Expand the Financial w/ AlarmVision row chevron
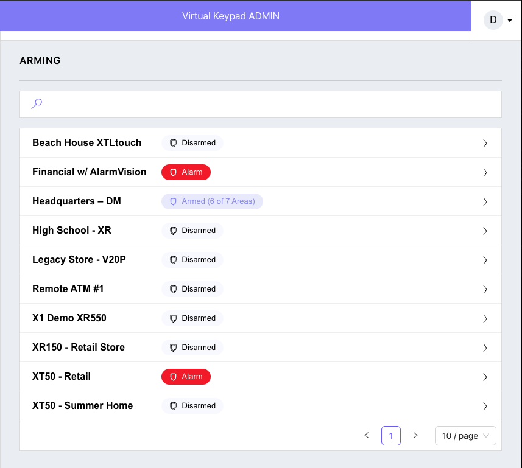Viewport: 522px width, 468px height. click(485, 173)
